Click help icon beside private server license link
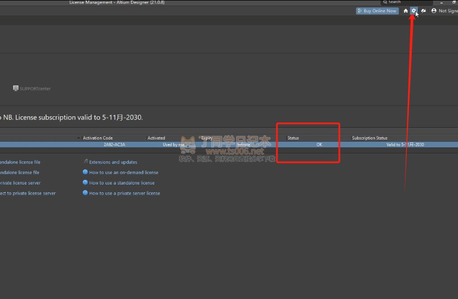 coord(85,193)
